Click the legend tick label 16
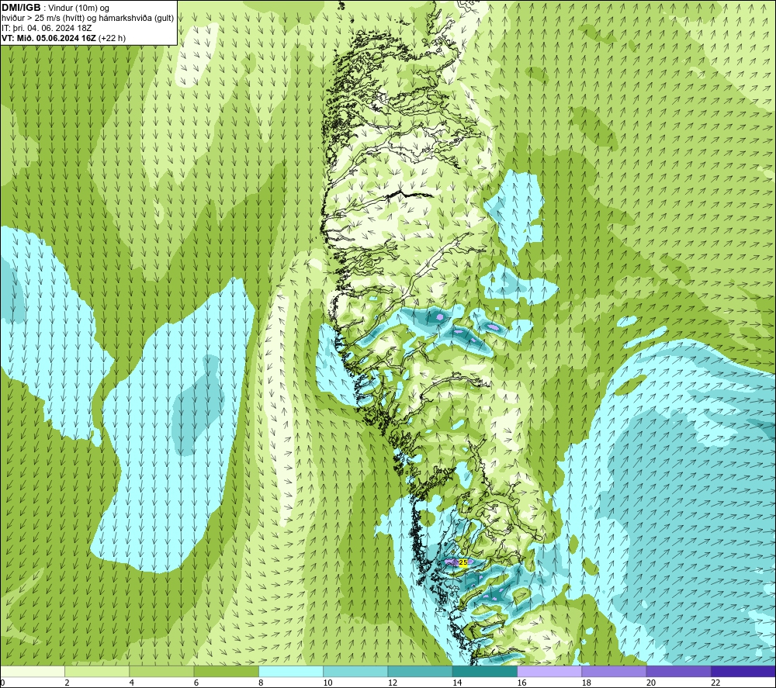The height and width of the screenshot is (688, 776). [521, 683]
